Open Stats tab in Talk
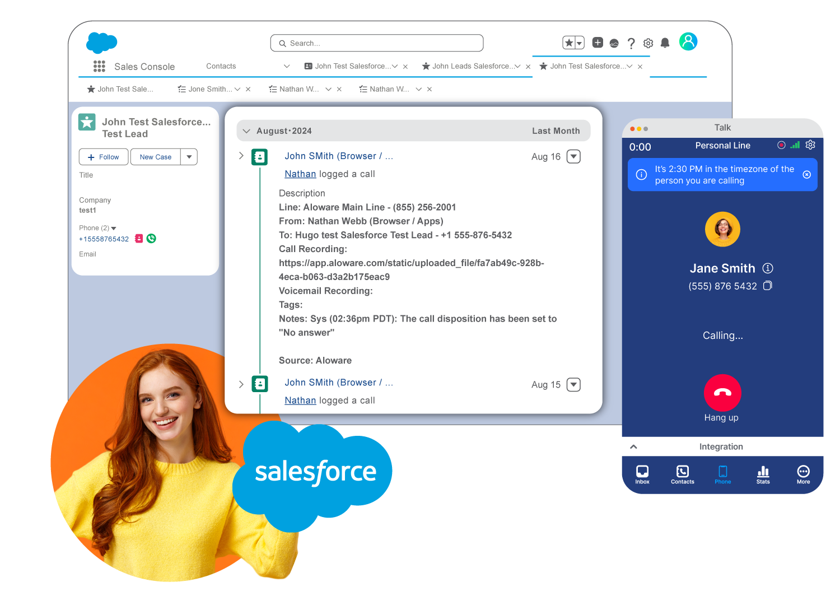 tap(763, 474)
